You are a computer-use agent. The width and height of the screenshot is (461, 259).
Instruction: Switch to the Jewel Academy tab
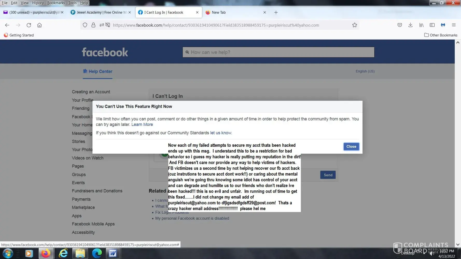pyautogui.click(x=100, y=12)
